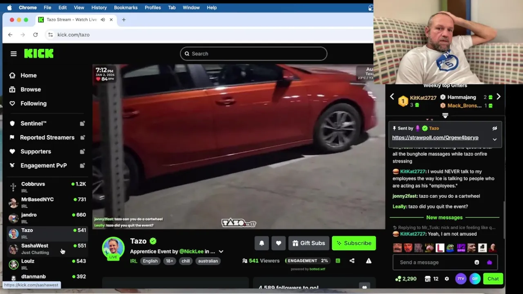This screenshot has width=523, height=294.
Task: Enable notifications with the bell button
Action: pos(262,243)
